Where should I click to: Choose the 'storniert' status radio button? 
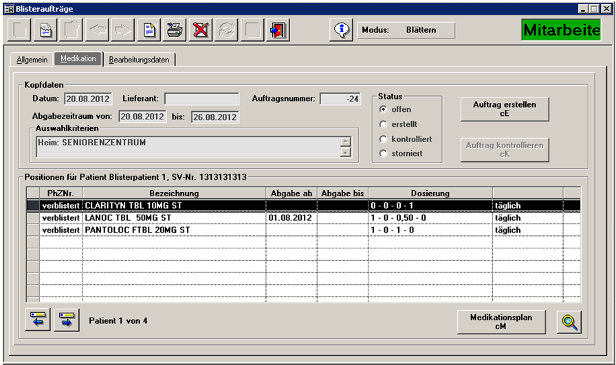pos(384,153)
